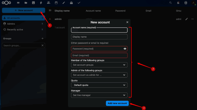Click Add new account button
The height and width of the screenshot is (110, 197).
[117, 103]
